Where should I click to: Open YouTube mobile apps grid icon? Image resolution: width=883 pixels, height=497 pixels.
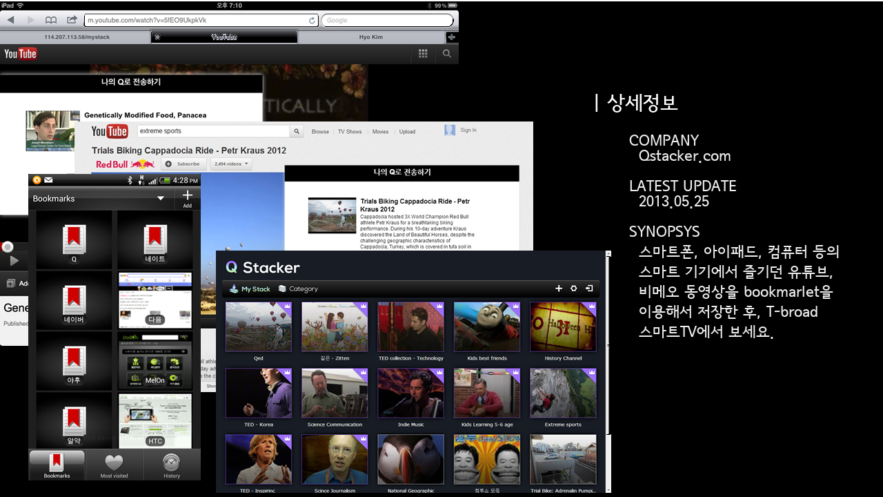(423, 54)
